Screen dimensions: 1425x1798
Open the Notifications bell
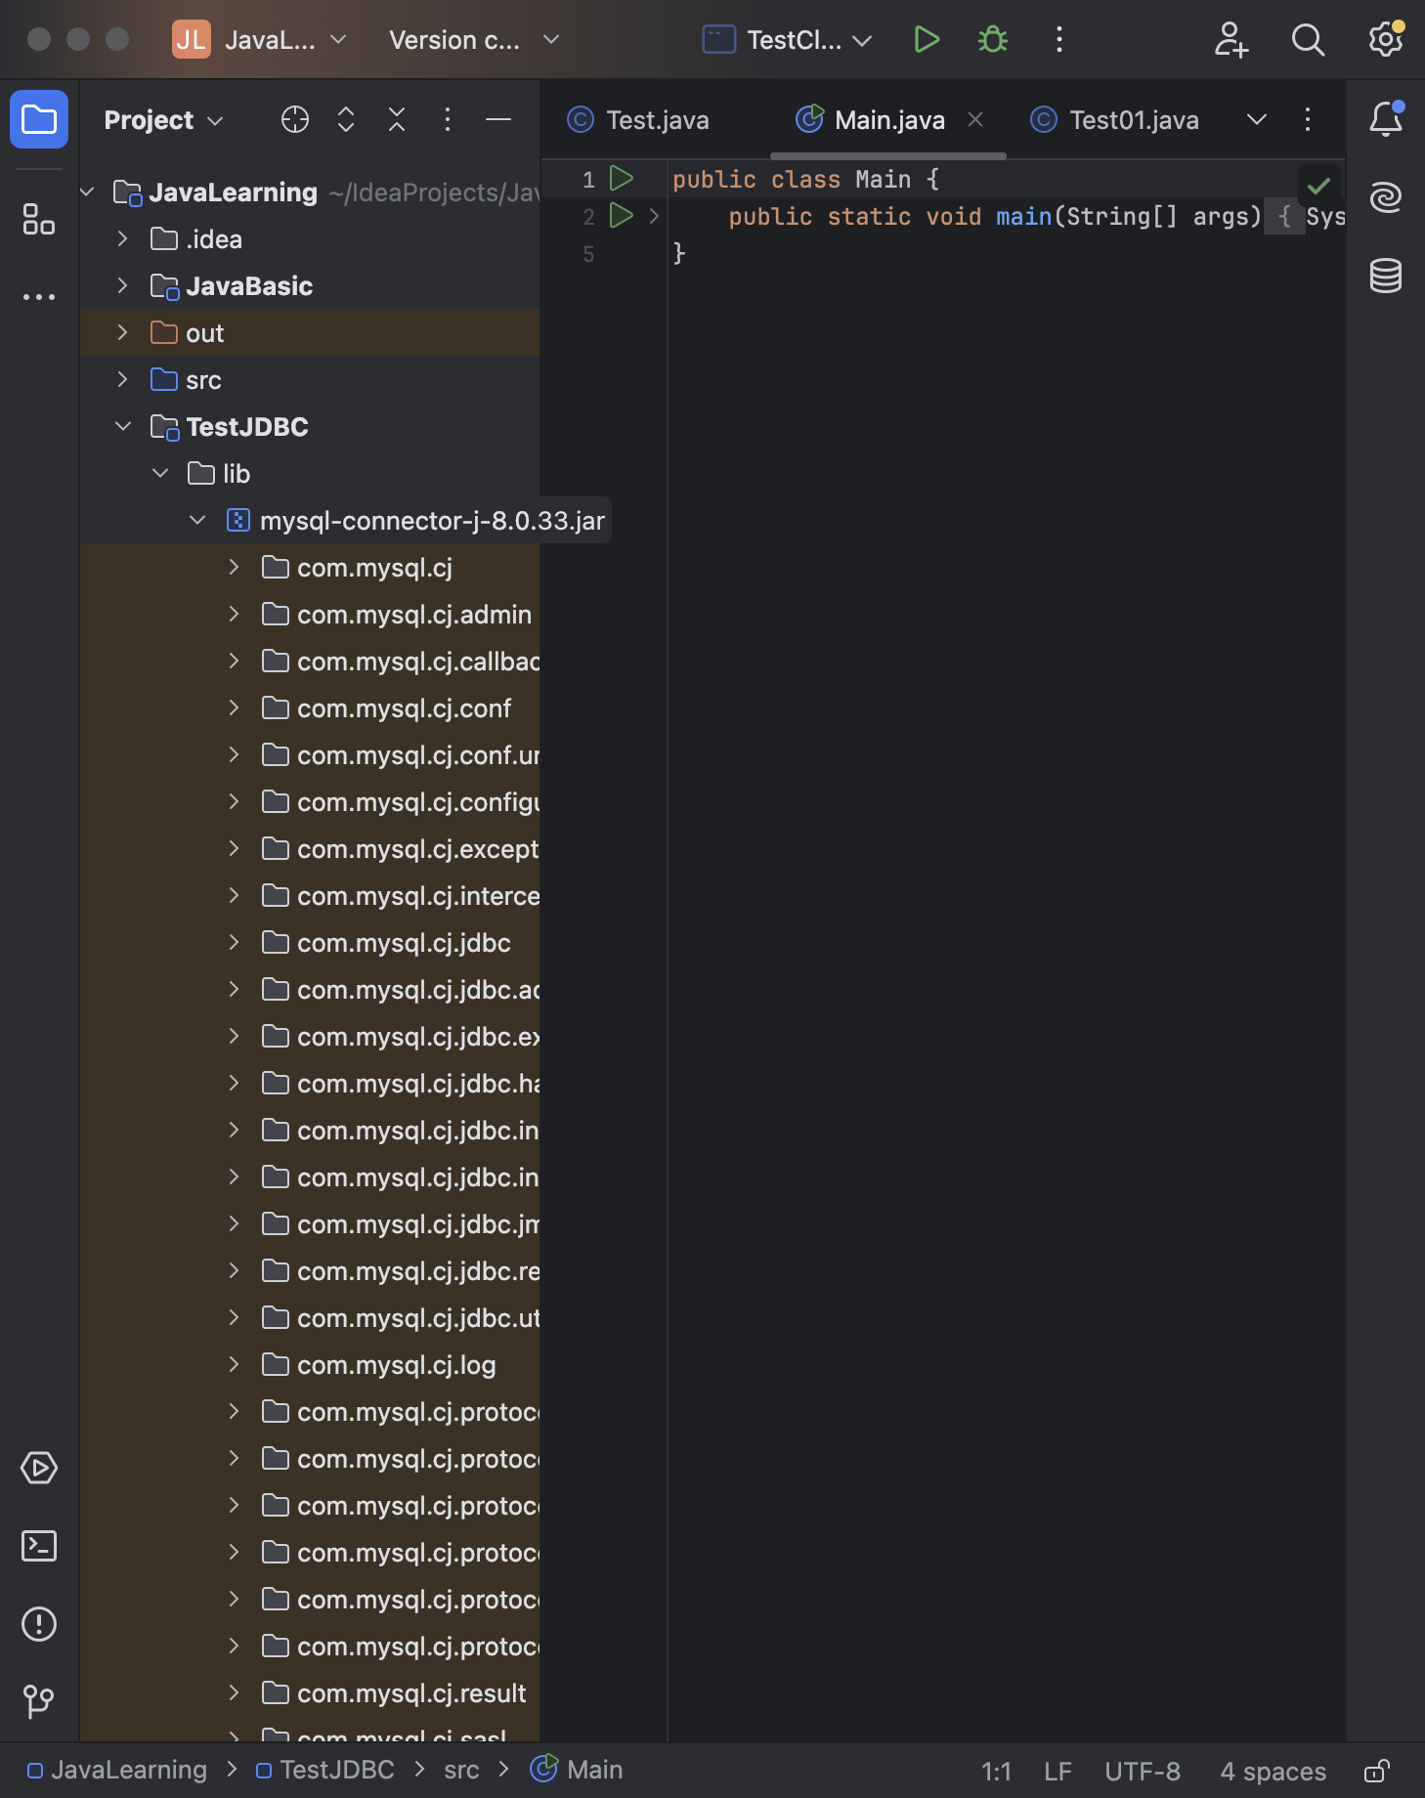(1385, 119)
